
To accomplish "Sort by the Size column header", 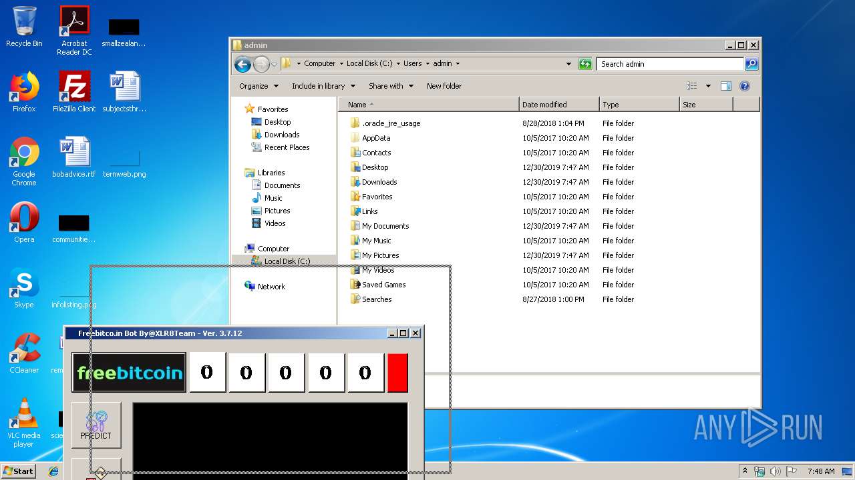I will point(706,105).
